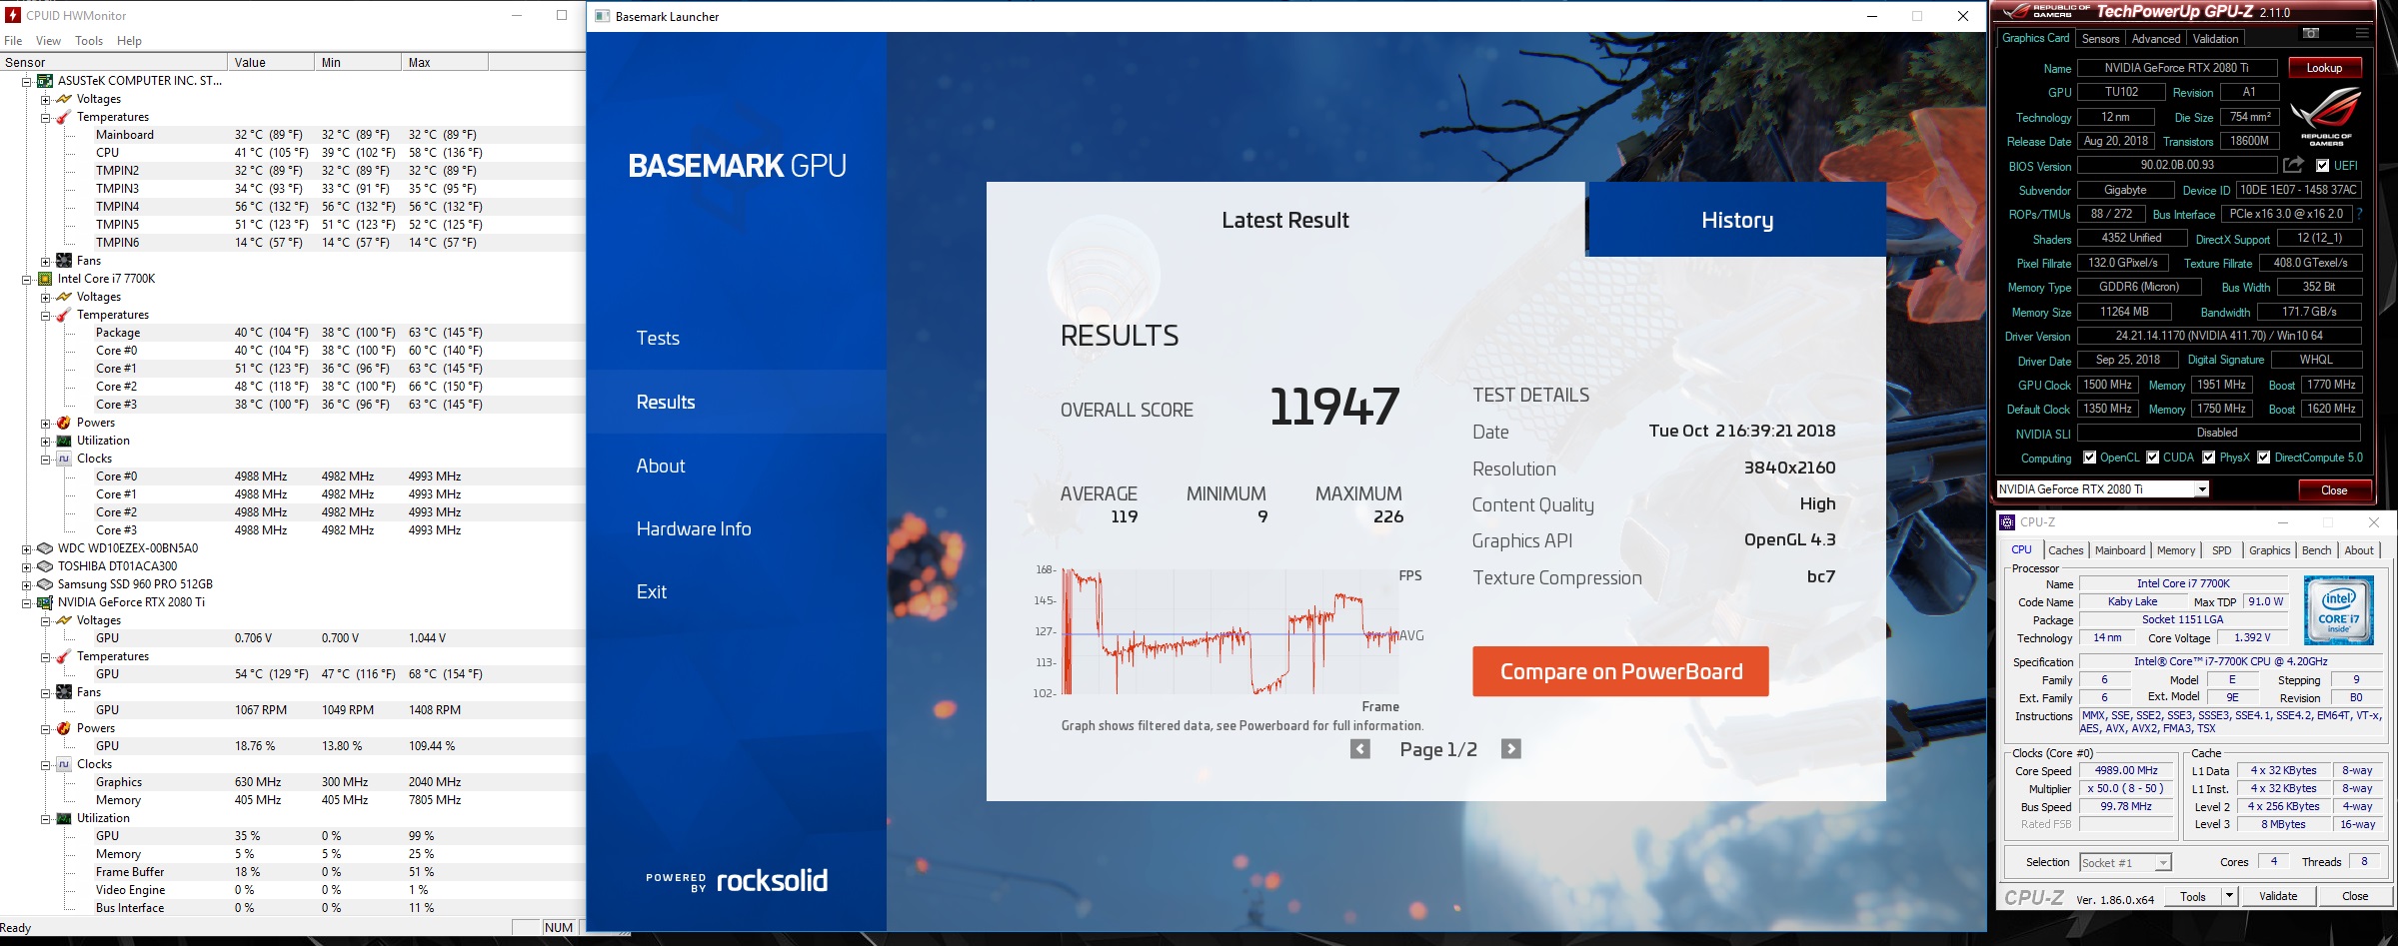The width and height of the screenshot is (2398, 946).
Task: Open the GPU-Z hamburger menu icon
Action: coord(2362,34)
